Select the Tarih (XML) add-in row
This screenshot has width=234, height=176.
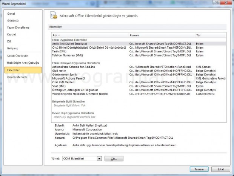click(x=139, y=51)
